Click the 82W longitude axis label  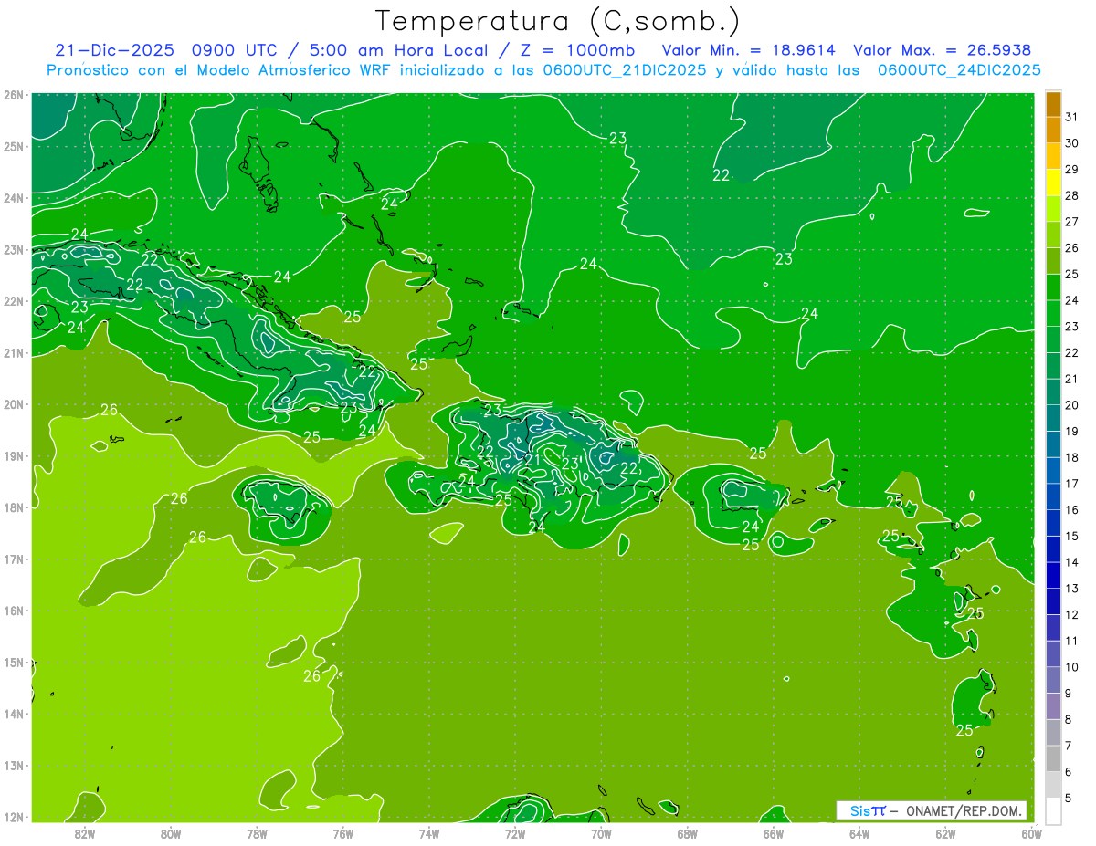(x=85, y=832)
